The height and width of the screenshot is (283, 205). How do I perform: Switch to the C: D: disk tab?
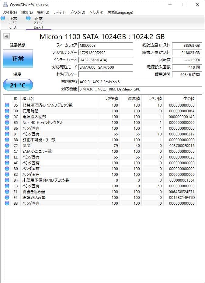[x=13, y=23]
